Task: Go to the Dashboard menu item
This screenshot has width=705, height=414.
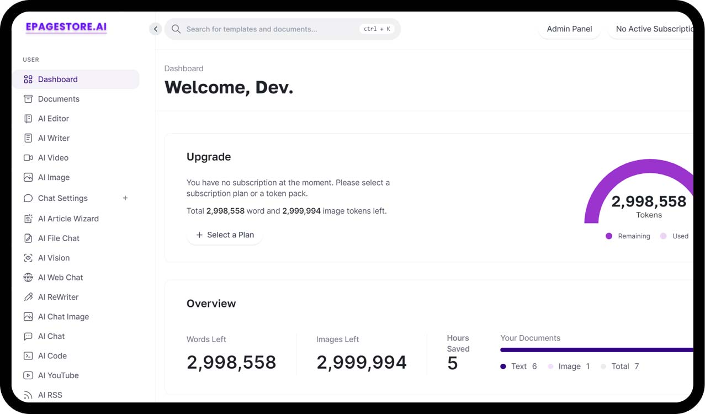Action: pos(59,79)
